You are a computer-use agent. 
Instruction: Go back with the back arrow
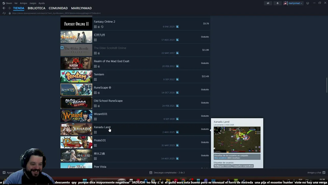(4, 8)
